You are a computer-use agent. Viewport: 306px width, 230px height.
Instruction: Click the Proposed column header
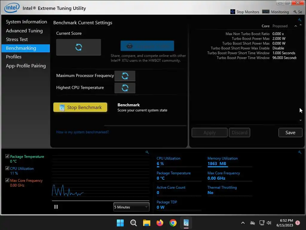click(x=280, y=26)
